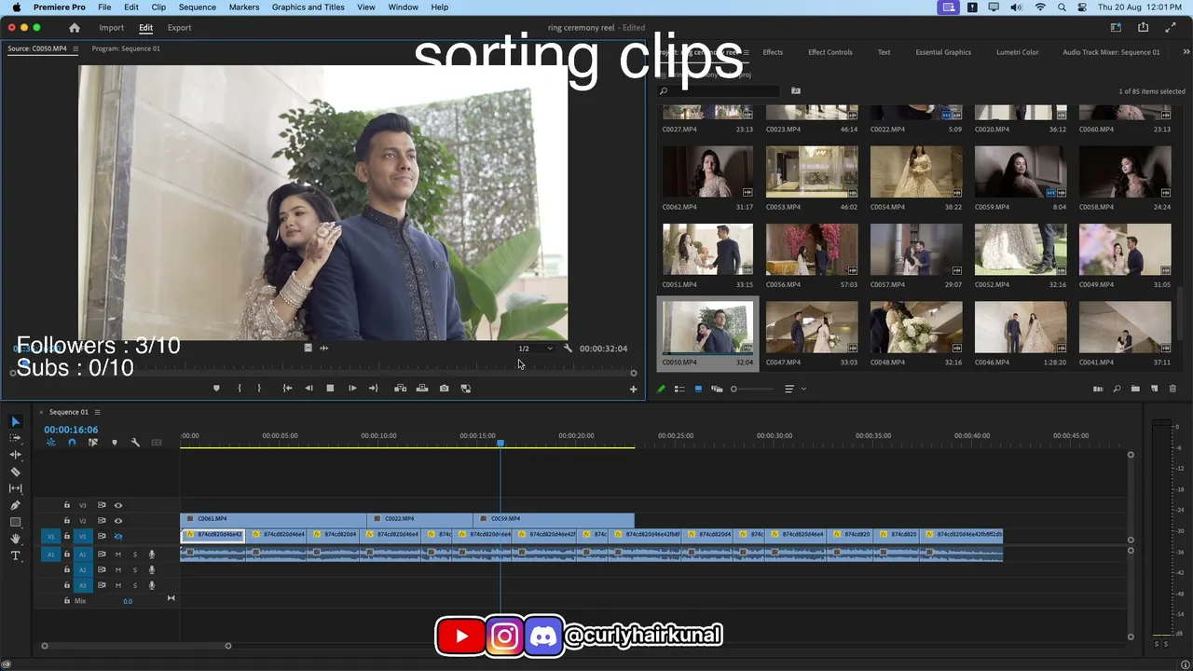Switch to Program: Sequence 01 tab
Viewport: 1193px width, 671px height.
coord(126,48)
